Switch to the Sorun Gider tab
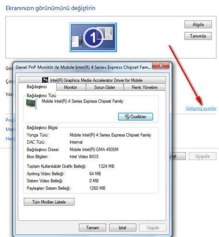 [x=105, y=87]
